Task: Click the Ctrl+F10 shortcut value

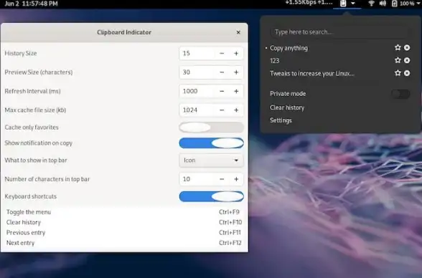Action: click(x=230, y=222)
